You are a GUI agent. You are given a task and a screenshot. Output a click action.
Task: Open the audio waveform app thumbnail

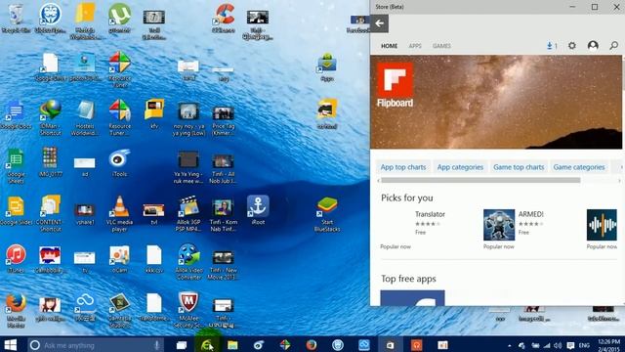click(x=602, y=225)
